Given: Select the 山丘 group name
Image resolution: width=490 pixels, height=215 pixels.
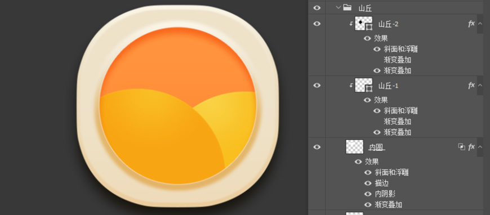Looking at the screenshot, I should [366, 8].
